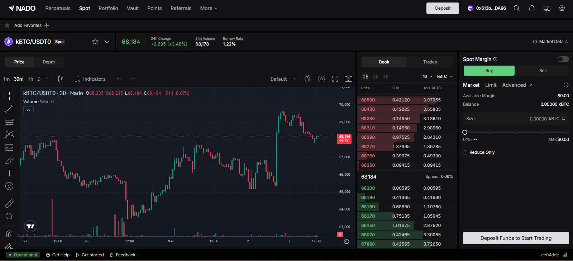Image resolution: width=573 pixels, height=261 pixels.
Task: Open chart time axis settings gear
Action: point(346,242)
